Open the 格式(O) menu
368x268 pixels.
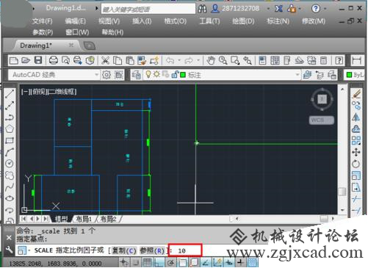pos(176,21)
